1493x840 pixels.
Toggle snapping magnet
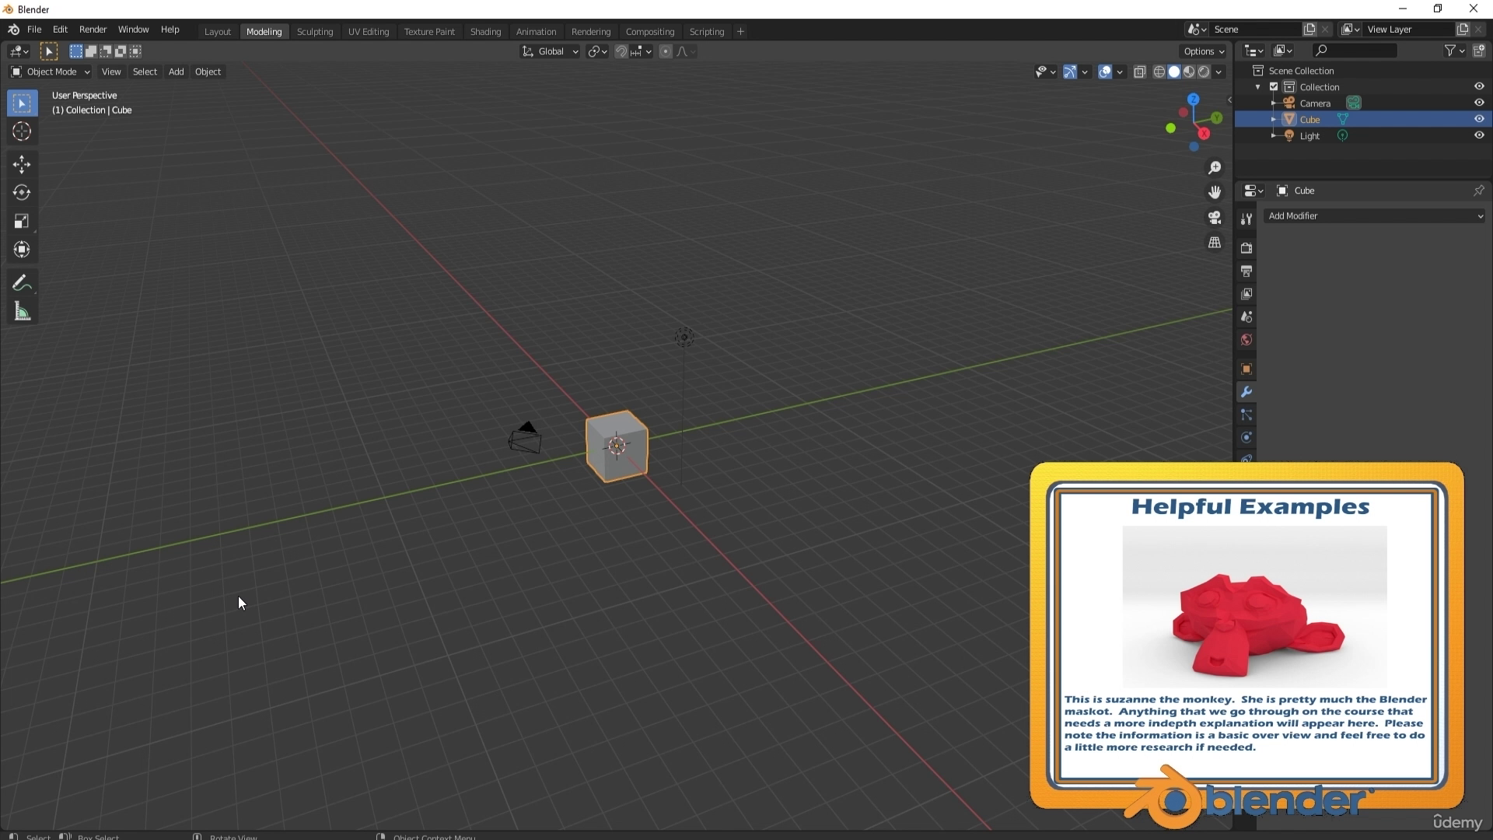pos(621,51)
